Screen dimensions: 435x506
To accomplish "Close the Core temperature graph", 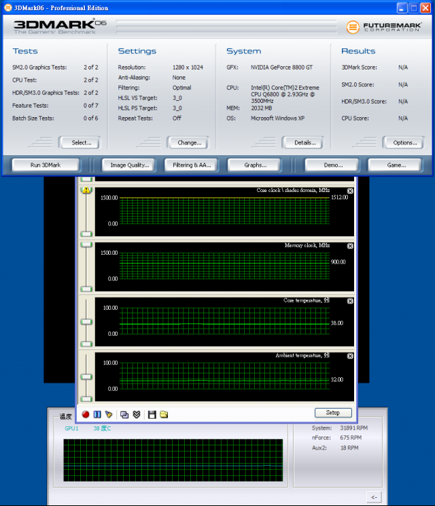I will [x=350, y=301].
